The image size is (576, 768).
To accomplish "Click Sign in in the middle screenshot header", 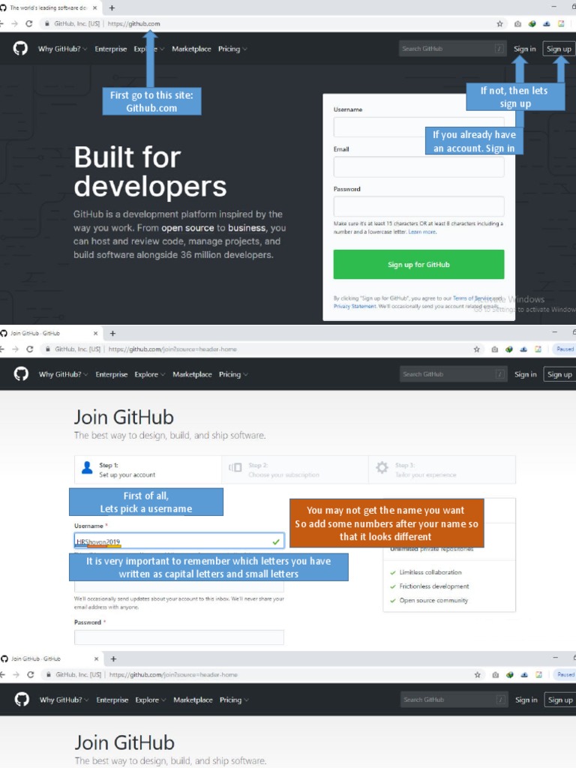I will (x=526, y=374).
